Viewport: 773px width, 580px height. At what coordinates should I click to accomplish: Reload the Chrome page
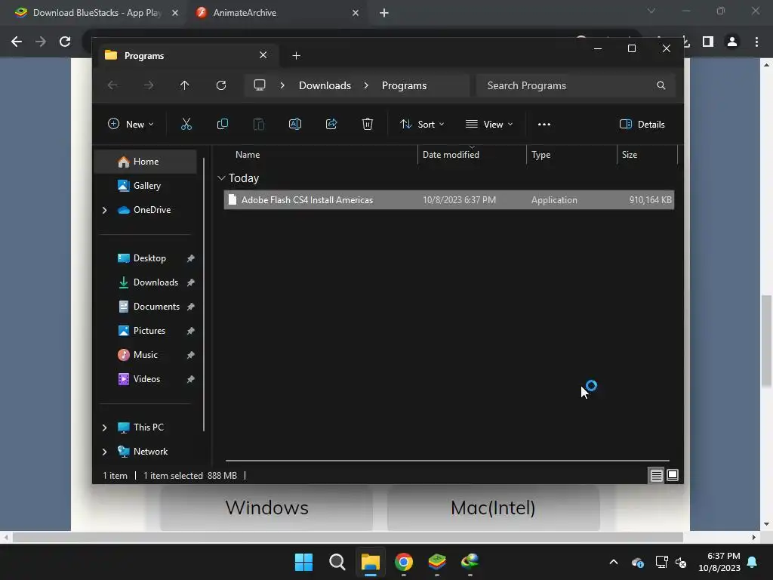(65, 42)
